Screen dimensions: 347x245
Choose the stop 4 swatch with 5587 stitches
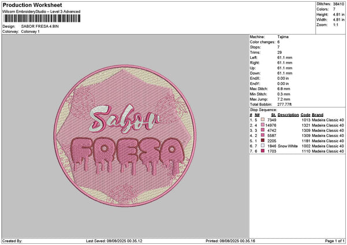[x=263, y=135]
